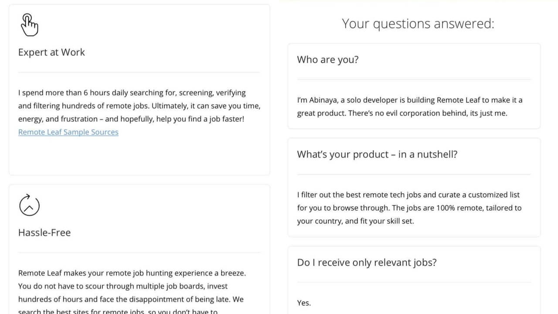Expand What's your product in a nutshell
558x314 pixels.
coord(377,154)
